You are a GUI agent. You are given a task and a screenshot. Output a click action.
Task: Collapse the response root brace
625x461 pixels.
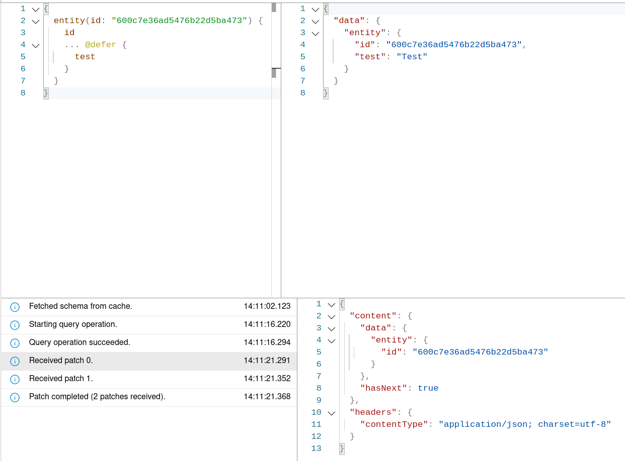tap(315, 9)
